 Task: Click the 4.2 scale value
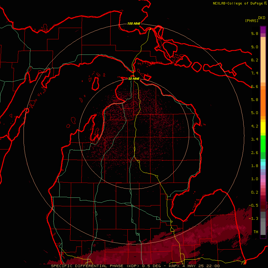(255, 126)
